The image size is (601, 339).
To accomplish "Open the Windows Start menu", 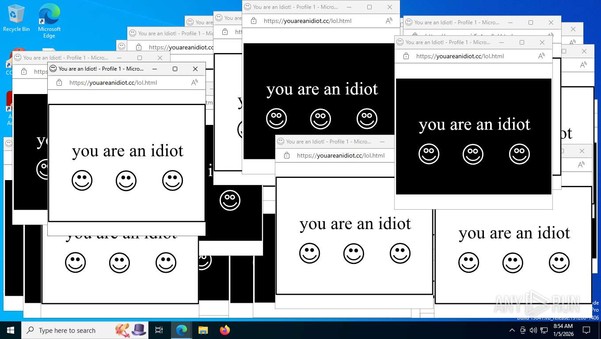I will (x=11, y=330).
